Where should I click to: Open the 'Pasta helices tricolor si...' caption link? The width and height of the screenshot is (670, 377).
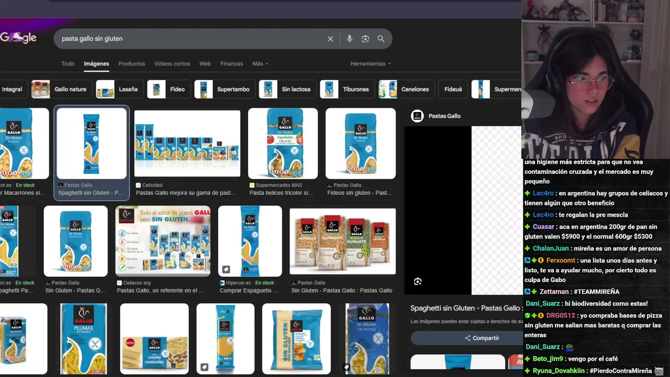pyautogui.click(x=281, y=193)
